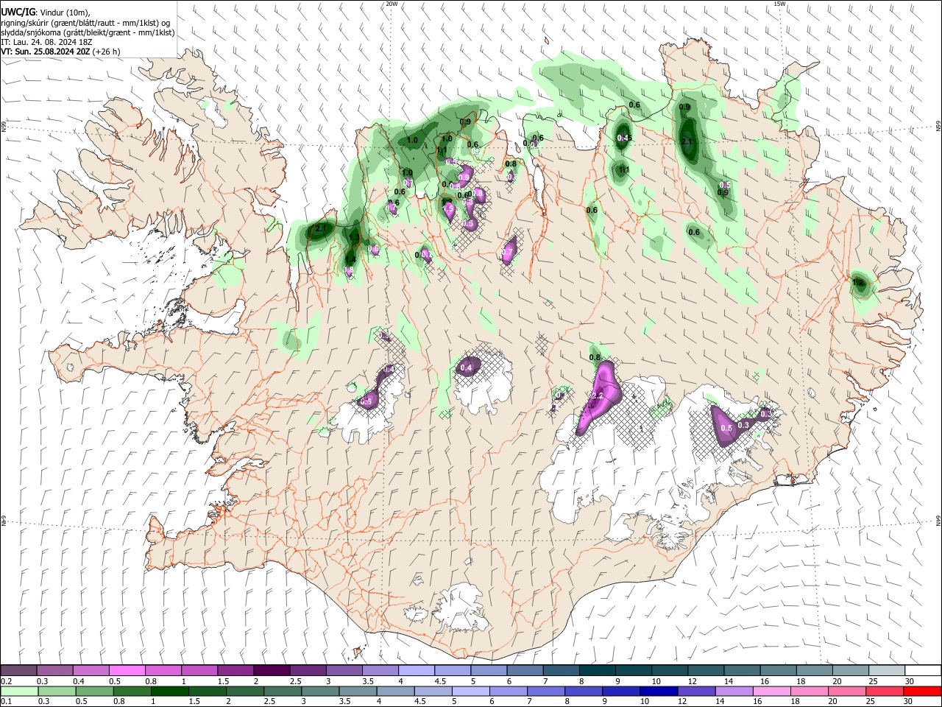Click the 'VT: Sun. 25.08.2024 20Z (+26 h)' line

click(60, 52)
